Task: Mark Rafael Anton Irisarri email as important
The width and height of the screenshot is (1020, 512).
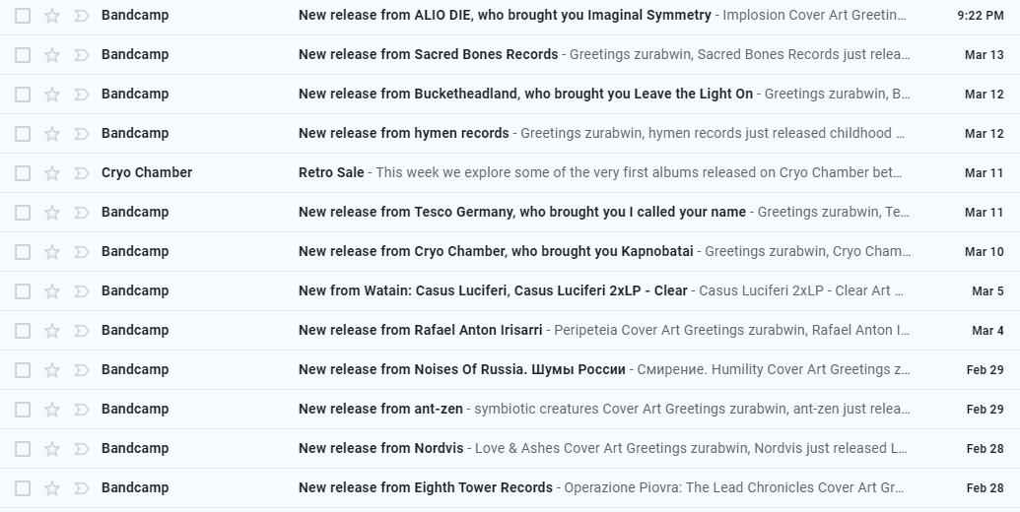Action: coord(82,331)
